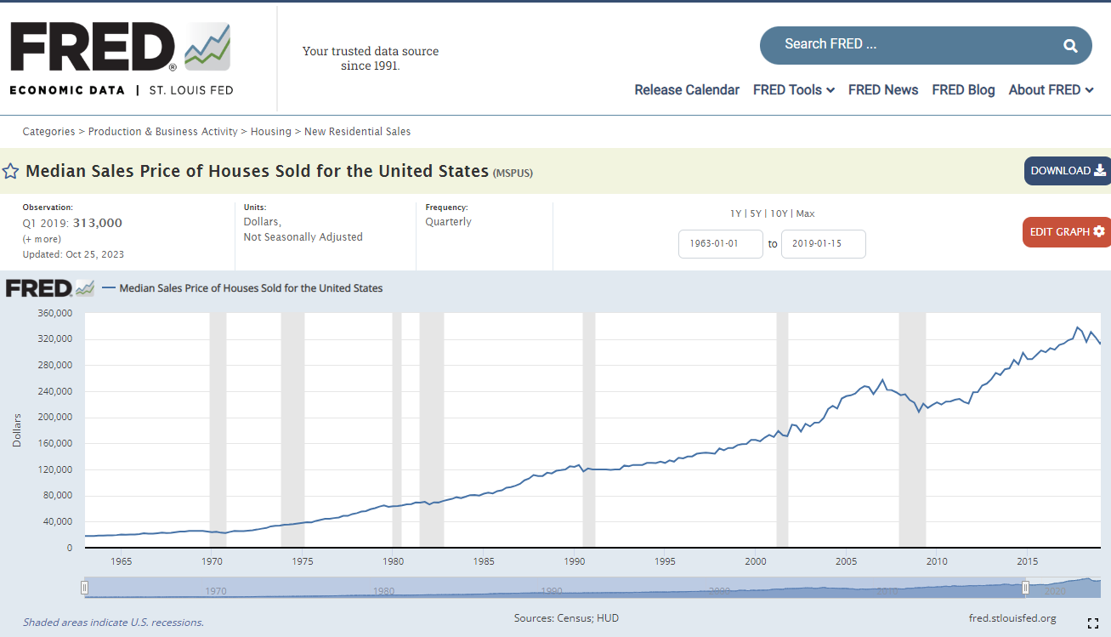Click the search magnifier icon
This screenshot has width=1111, height=637.
[1070, 46]
